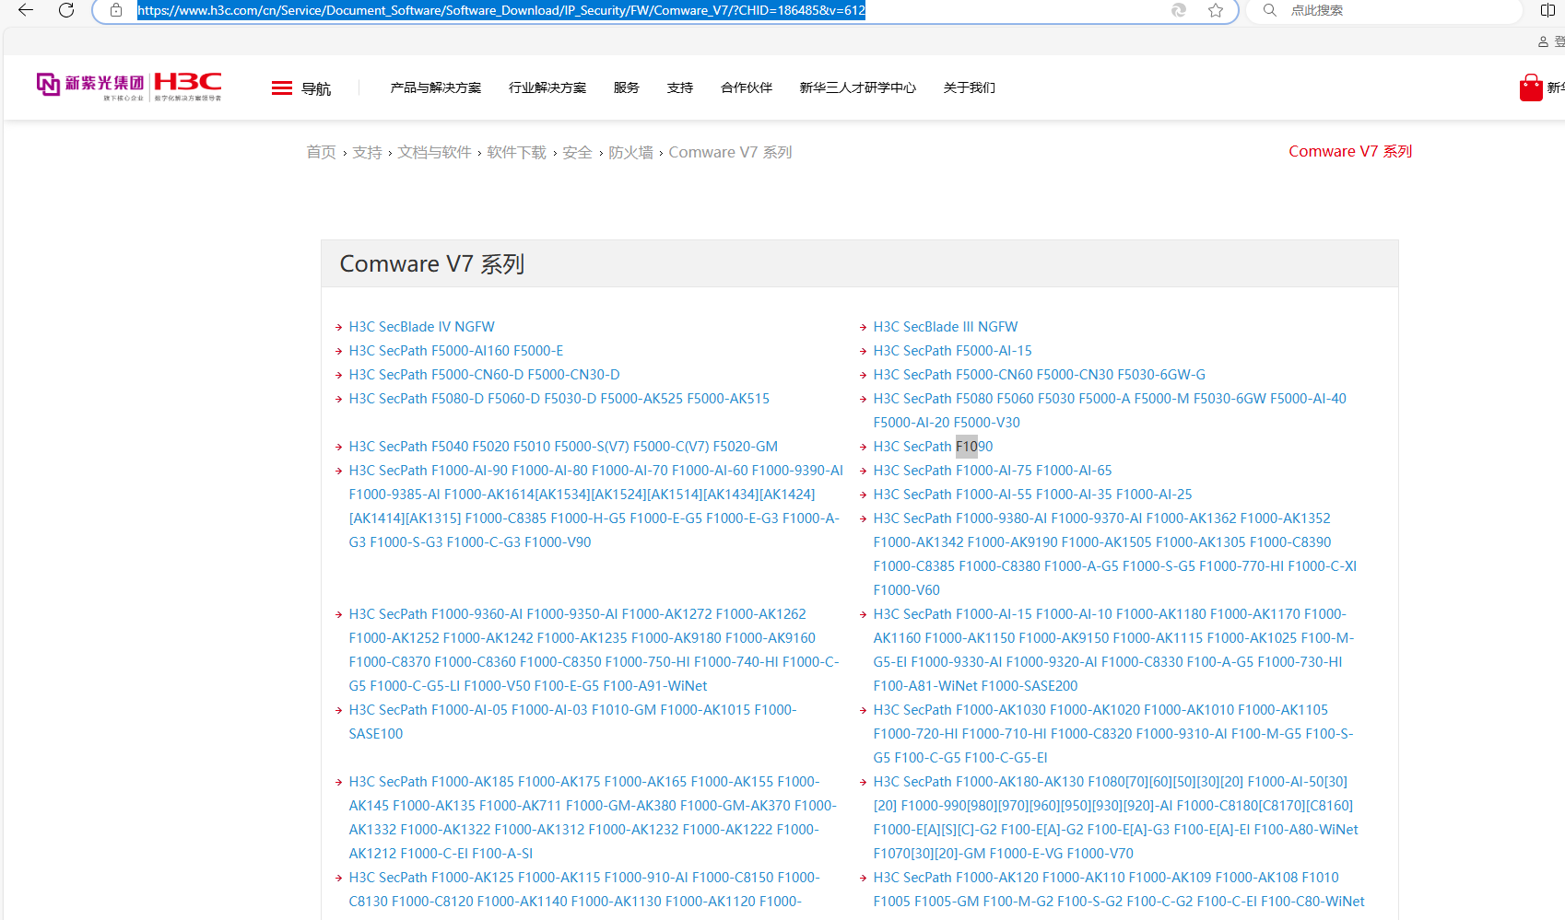Open the F1000-AI-75 F1000-AI-65 link
This screenshot has width=1565, height=920.
(993, 471)
